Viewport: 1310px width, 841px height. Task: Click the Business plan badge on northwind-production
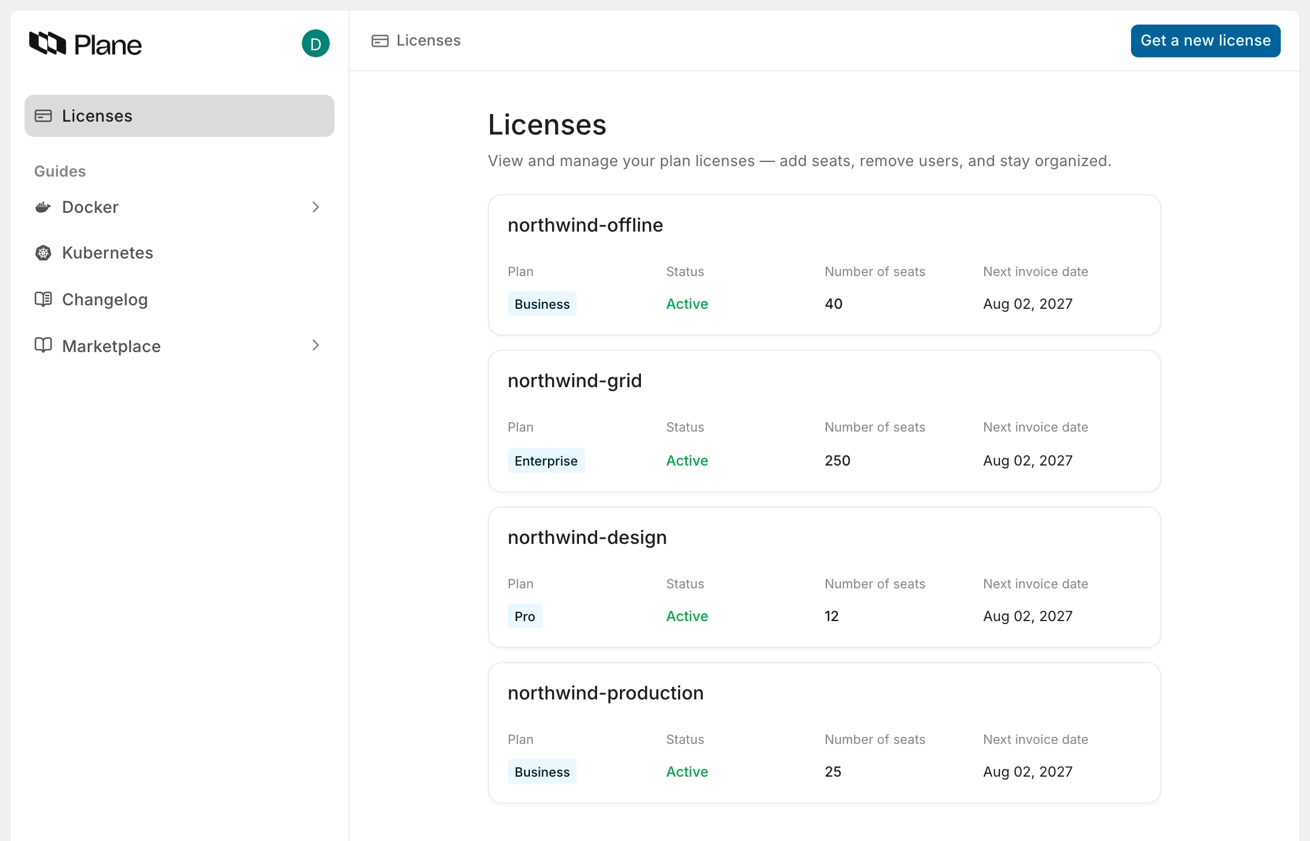tap(542, 772)
